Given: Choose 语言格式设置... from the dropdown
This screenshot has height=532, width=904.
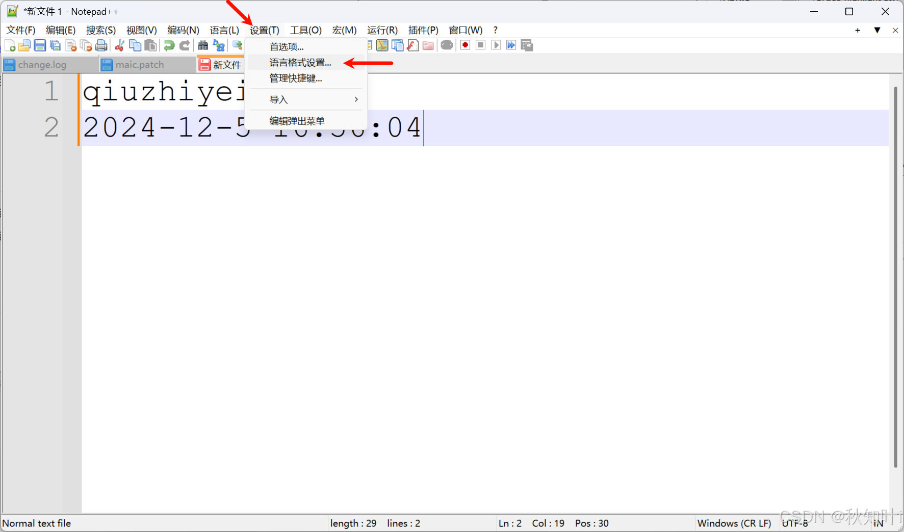Looking at the screenshot, I should pos(306,63).
